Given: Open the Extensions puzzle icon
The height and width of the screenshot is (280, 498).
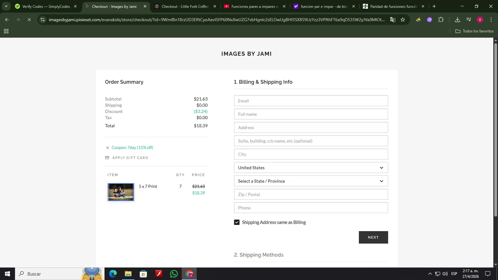Looking at the screenshot, I should tap(441, 20).
